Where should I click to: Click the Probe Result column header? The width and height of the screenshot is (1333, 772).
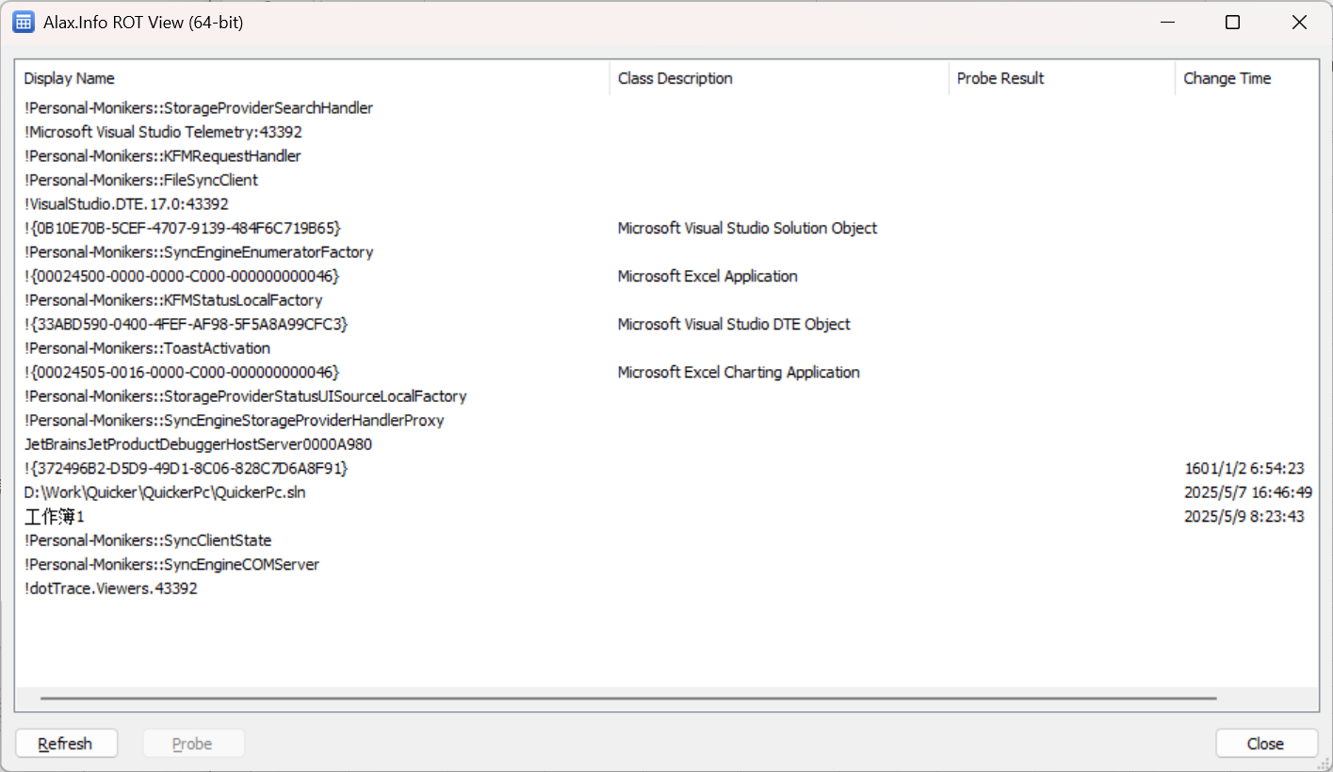(x=1062, y=78)
